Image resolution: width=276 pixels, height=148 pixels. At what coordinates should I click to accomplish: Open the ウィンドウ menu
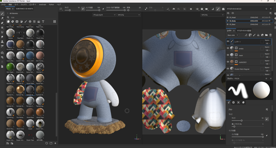coord(24,5)
